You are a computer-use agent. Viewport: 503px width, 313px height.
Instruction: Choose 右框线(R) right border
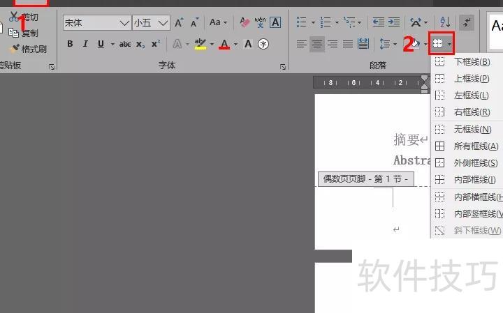pos(467,112)
